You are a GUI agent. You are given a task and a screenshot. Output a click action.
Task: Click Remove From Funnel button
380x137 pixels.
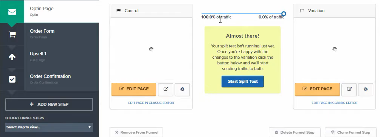click(x=136, y=132)
